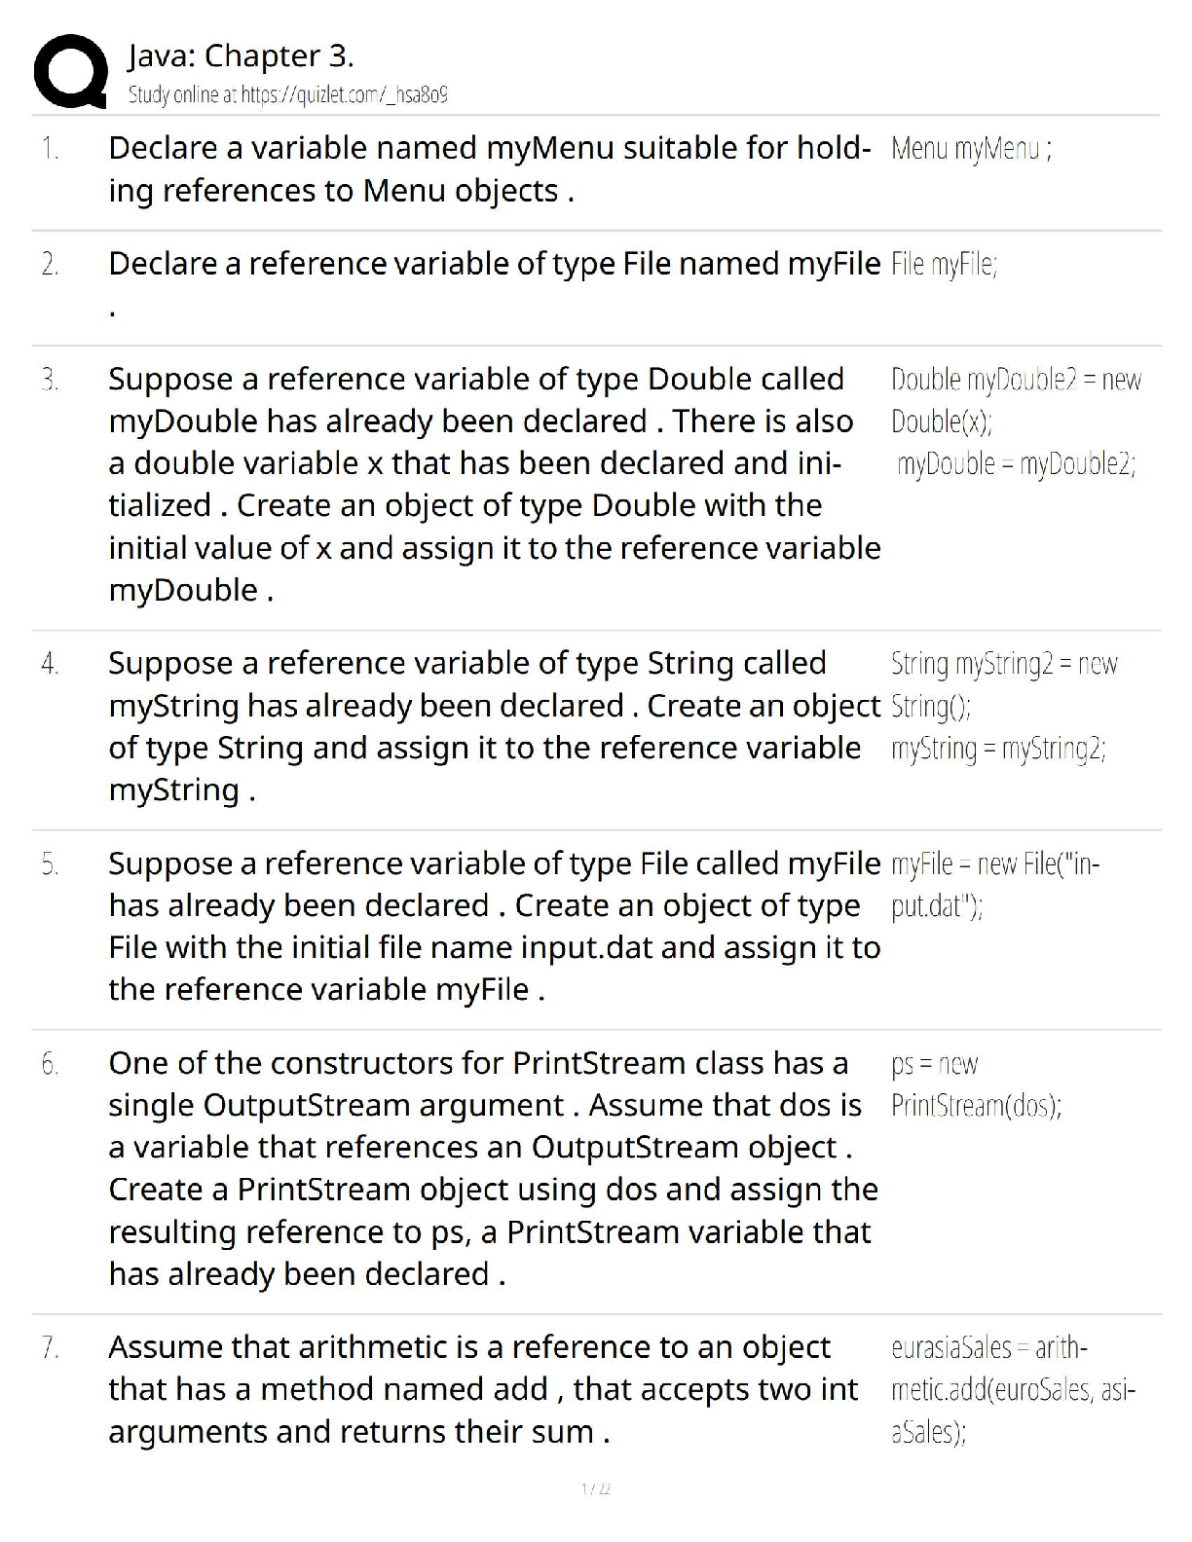Viewport: 1192px width, 1542px height.
Task: Click question number 6
Action: click(x=50, y=1064)
